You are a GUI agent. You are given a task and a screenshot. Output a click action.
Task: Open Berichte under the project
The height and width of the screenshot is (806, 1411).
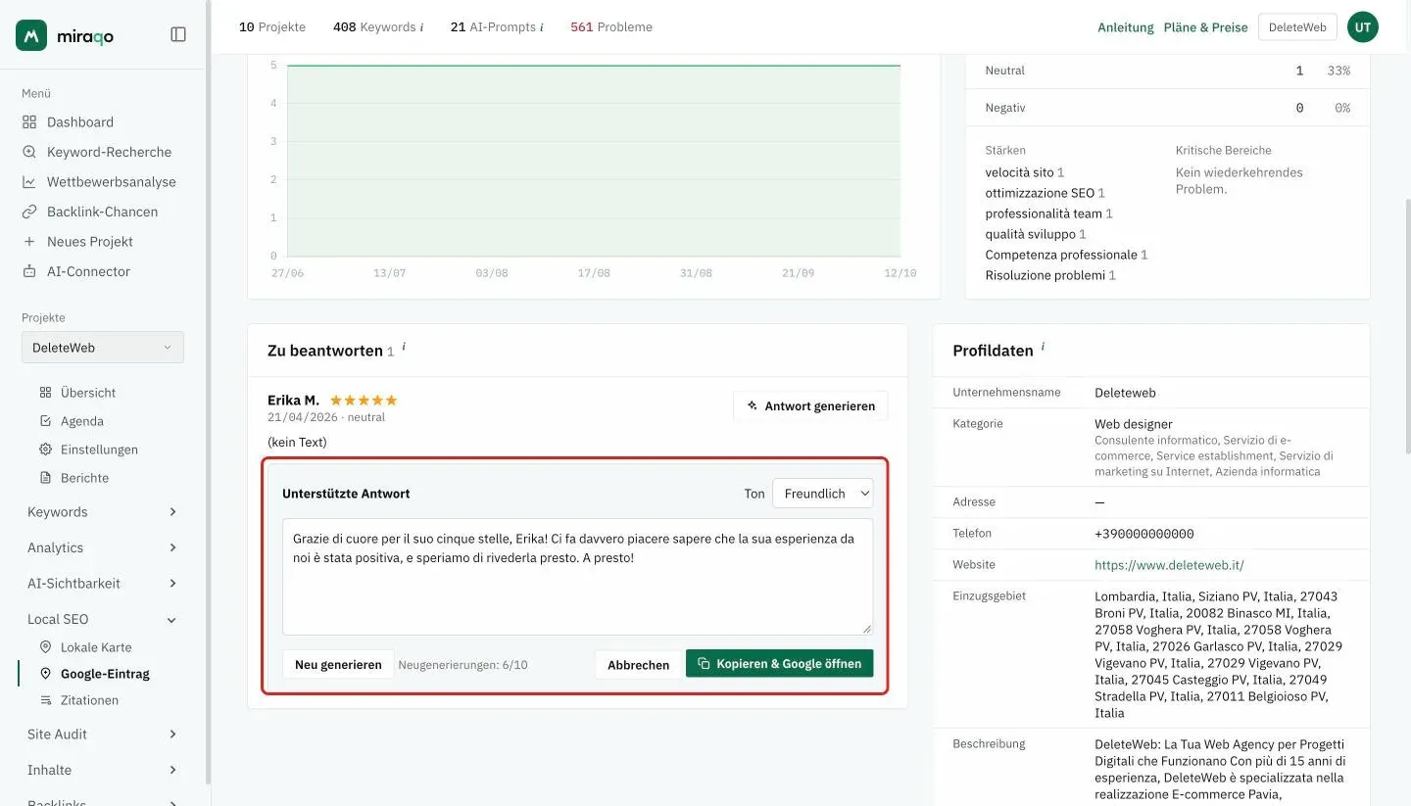84,478
